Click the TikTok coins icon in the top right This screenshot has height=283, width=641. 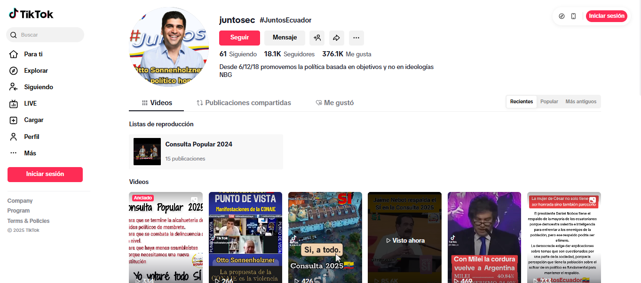(562, 16)
